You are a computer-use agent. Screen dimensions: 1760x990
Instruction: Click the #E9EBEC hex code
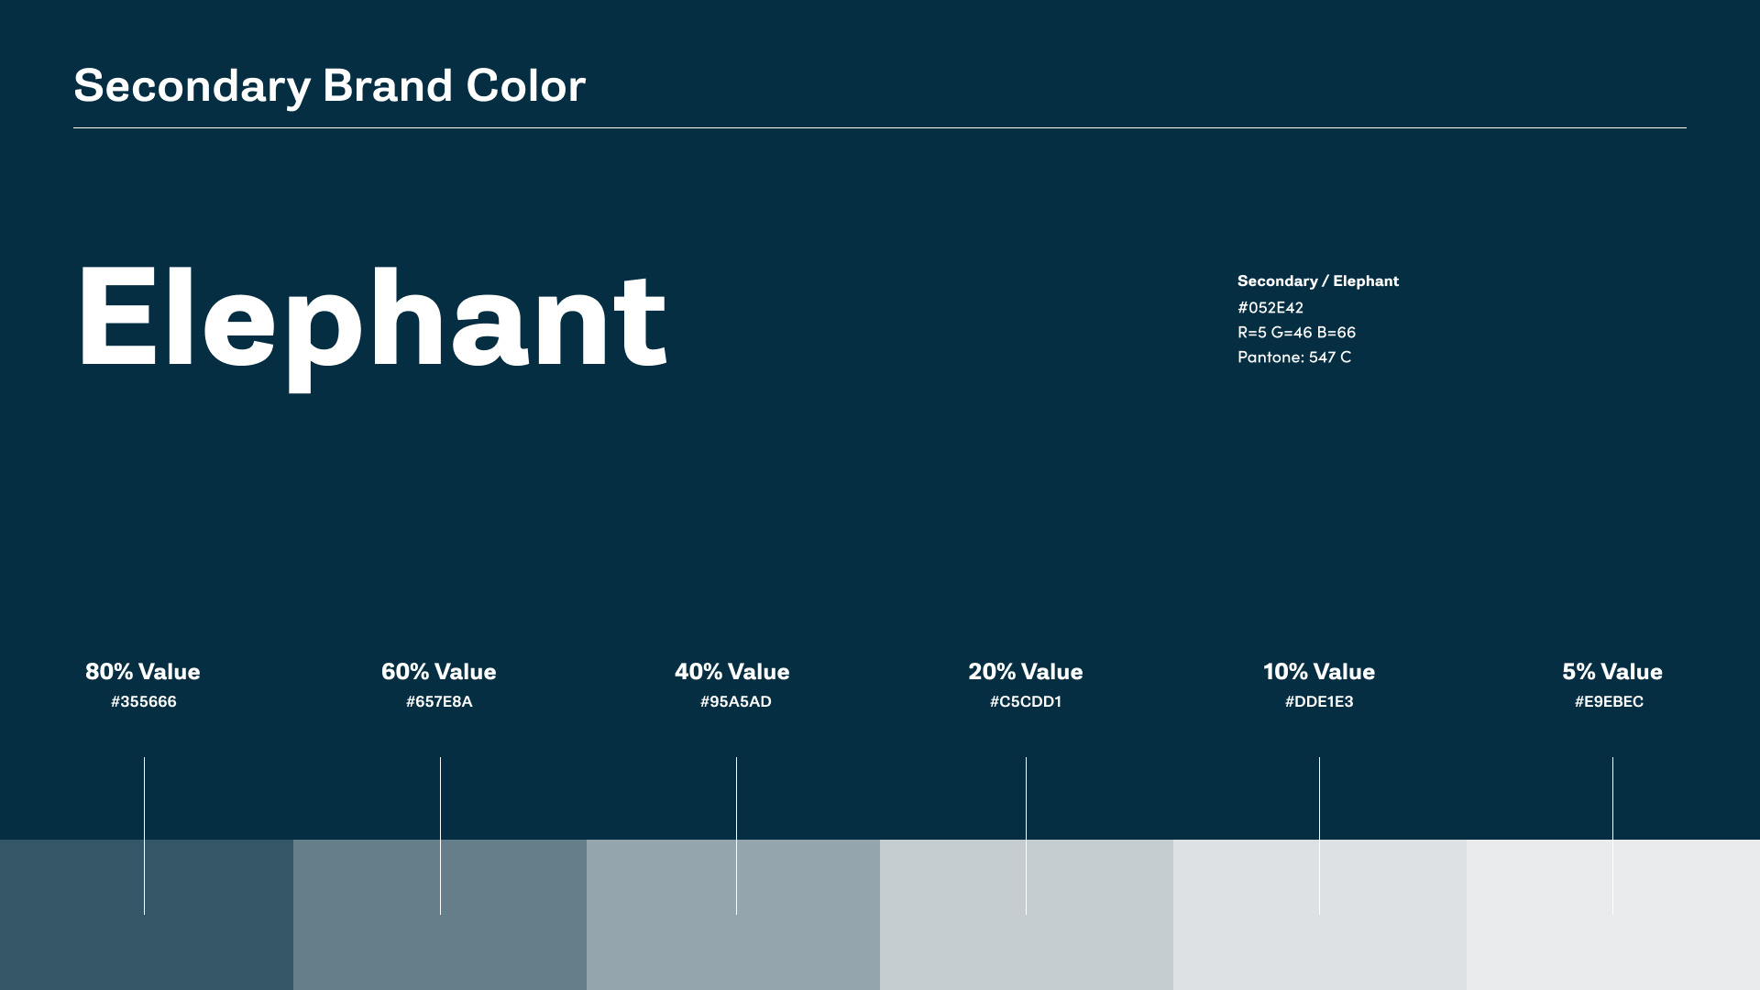pyautogui.click(x=1609, y=702)
